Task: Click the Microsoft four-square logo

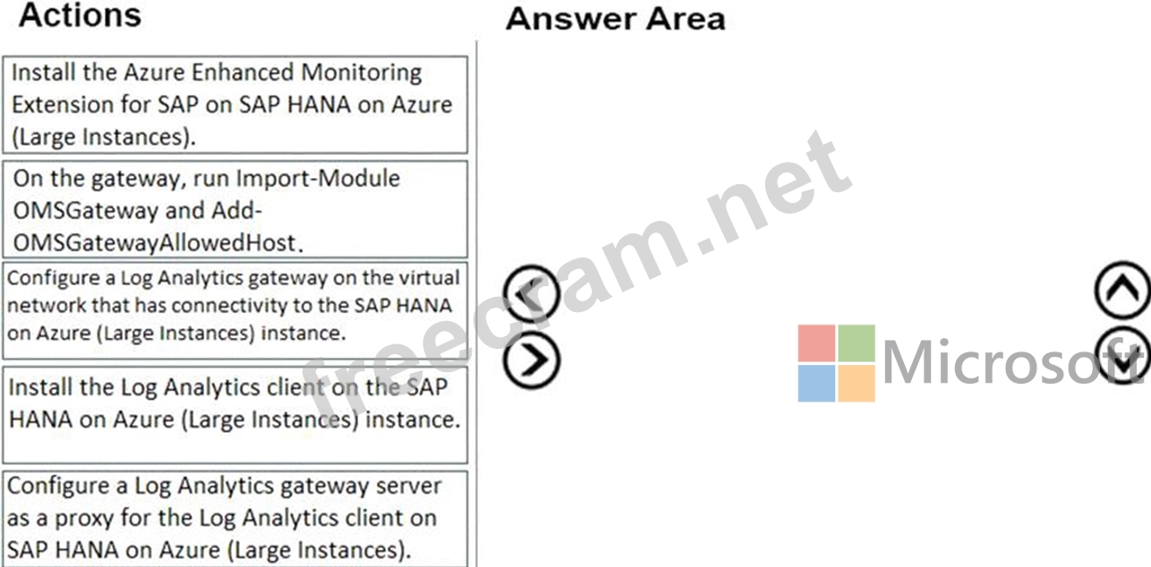Action: click(837, 363)
